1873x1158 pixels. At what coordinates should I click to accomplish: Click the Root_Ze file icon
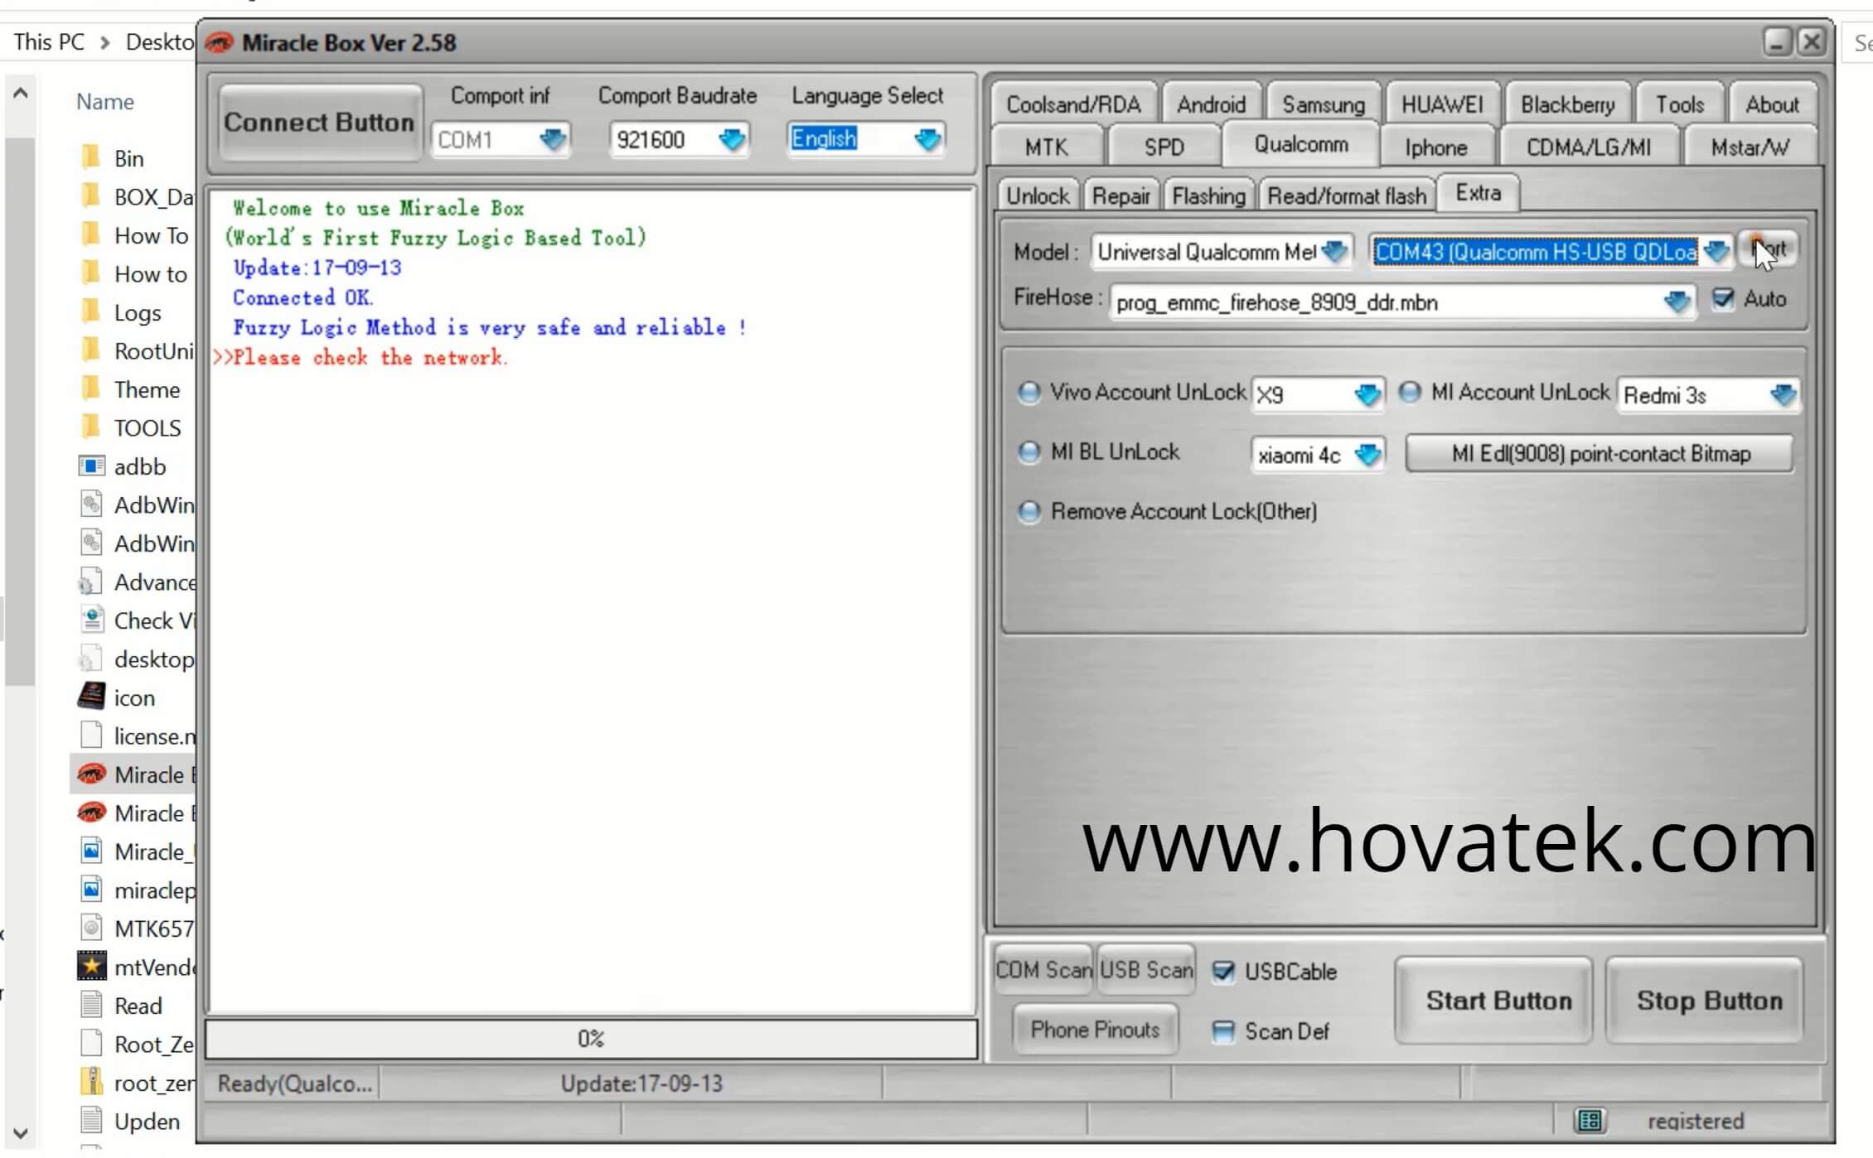91,1044
